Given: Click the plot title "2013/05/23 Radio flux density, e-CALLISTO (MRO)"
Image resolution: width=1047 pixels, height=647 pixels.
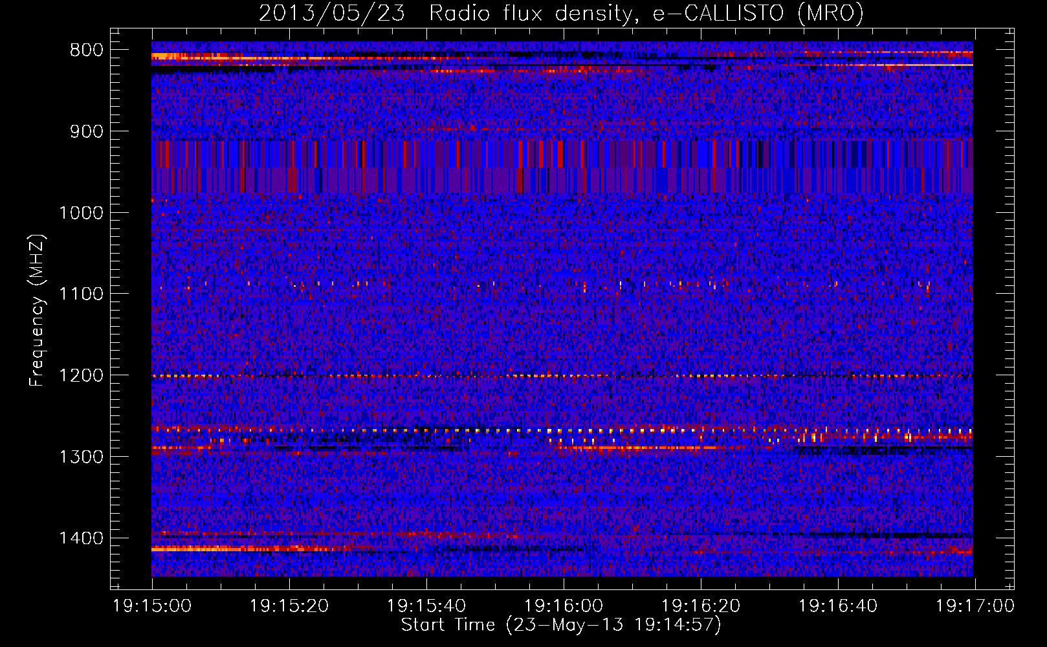Looking at the screenshot, I should tap(561, 13).
